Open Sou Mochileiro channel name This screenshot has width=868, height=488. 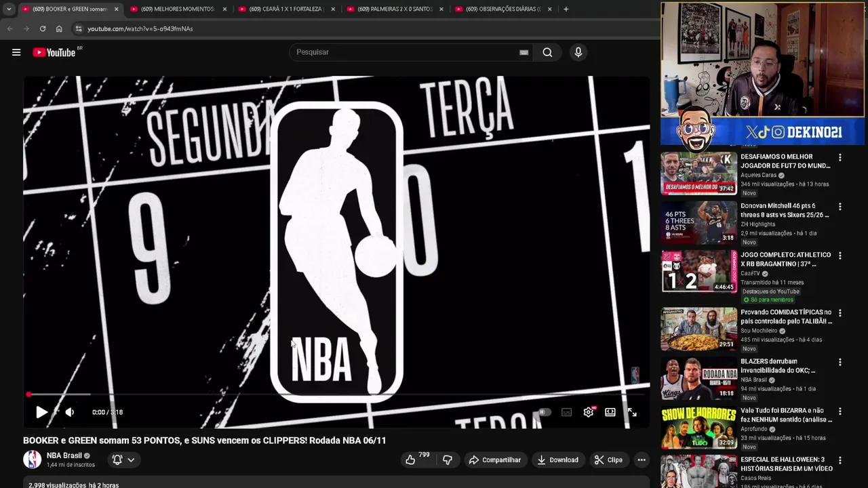pyautogui.click(x=759, y=331)
